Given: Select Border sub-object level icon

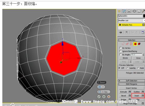Looking at the screenshot, I should [x=131, y=44].
